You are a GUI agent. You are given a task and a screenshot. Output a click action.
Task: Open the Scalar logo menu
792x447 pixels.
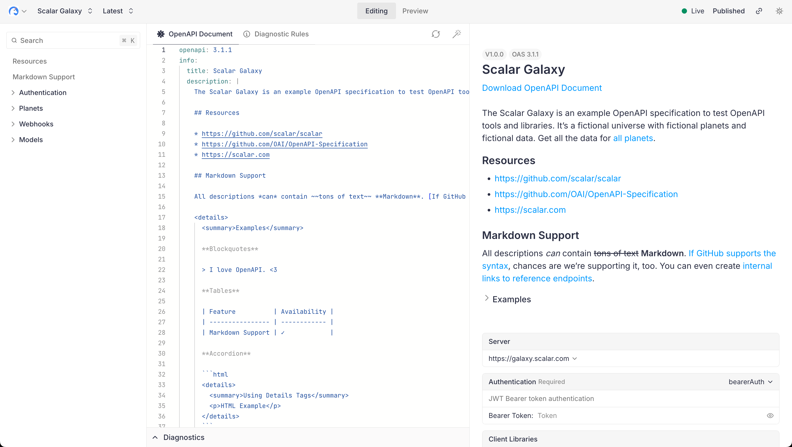click(17, 11)
